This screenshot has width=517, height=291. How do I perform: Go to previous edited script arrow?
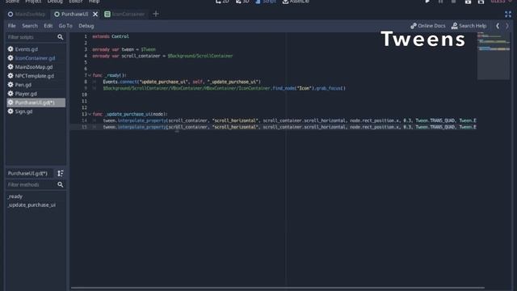tap(498, 26)
